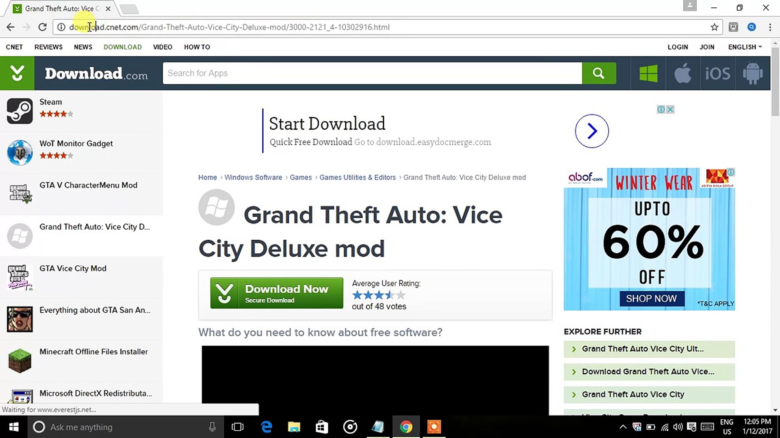This screenshot has height=438, width=780.
Task: Click the Start Download arrow button
Action: click(592, 131)
